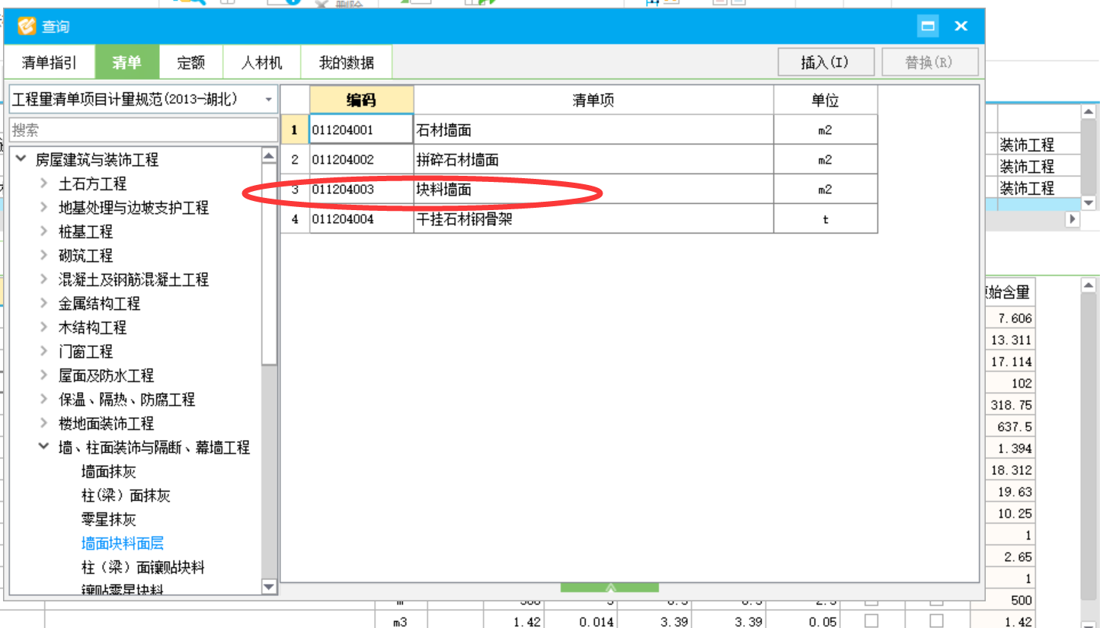Click value 637.5 in background table
This screenshot has width=1100, height=628.
[x=1015, y=427]
